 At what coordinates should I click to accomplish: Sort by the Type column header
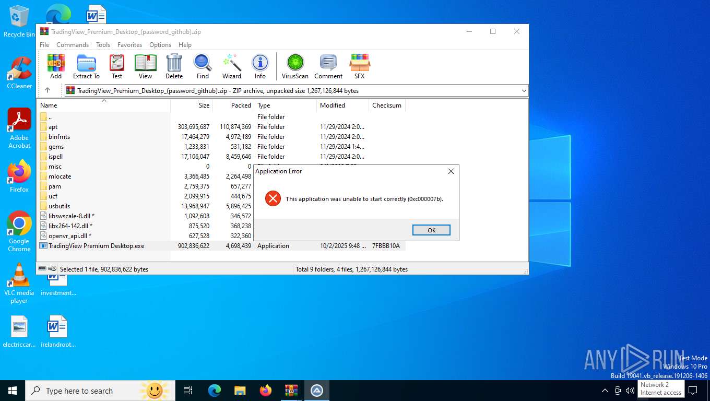tap(286, 105)
